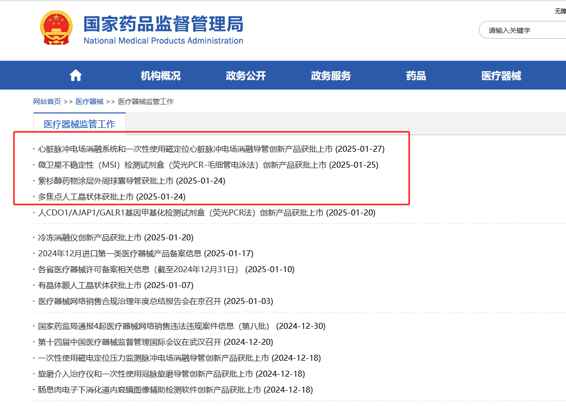Image resolution: width=566 pixels, height=406 pixels.
Task: Select the 医疗器械监管工作 tab
Action: tap(80, 124)
